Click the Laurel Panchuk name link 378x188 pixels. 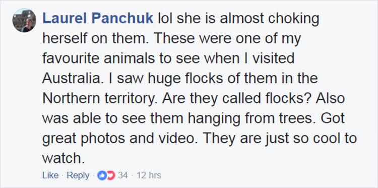coord(98,18)
